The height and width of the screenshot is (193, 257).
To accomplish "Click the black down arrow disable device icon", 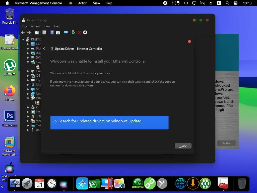I will [x=85, y=32].
